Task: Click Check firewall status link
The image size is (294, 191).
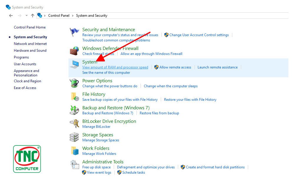Action: coord(98,54)
